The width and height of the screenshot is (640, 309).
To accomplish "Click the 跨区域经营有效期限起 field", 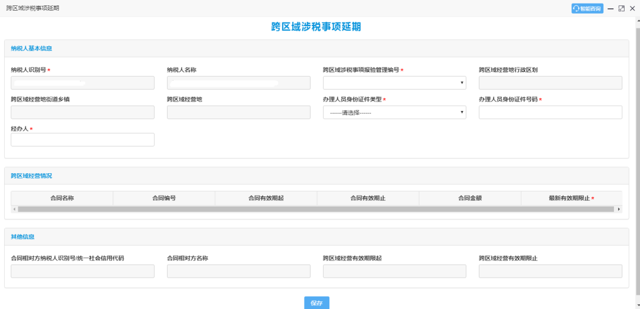I will pos(394,272).
